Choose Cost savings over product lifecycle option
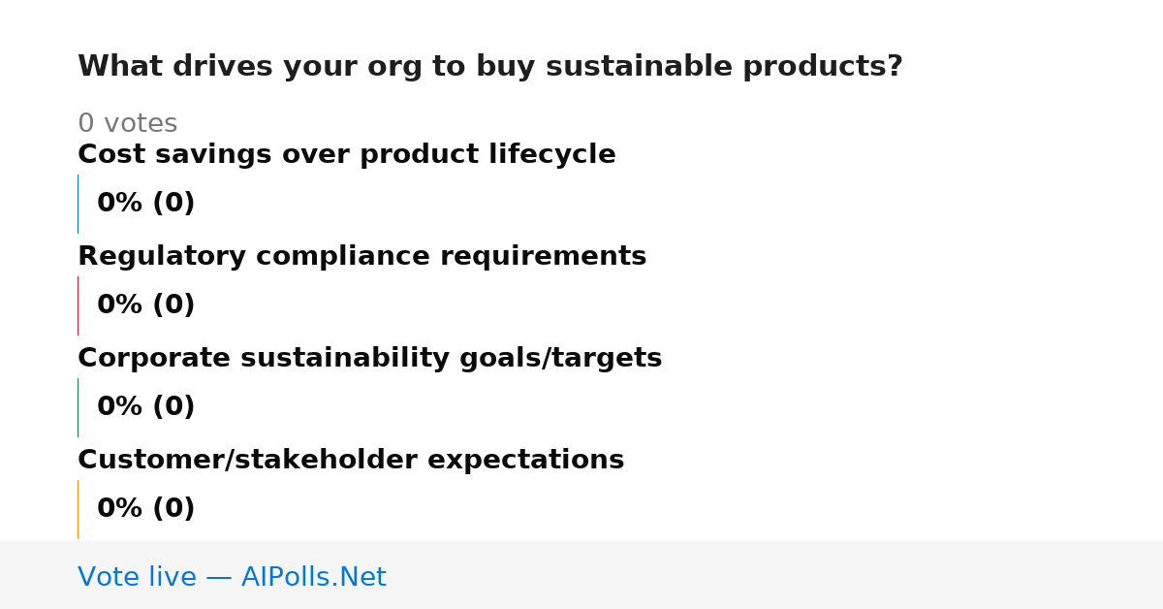 (x=347, y=155)
